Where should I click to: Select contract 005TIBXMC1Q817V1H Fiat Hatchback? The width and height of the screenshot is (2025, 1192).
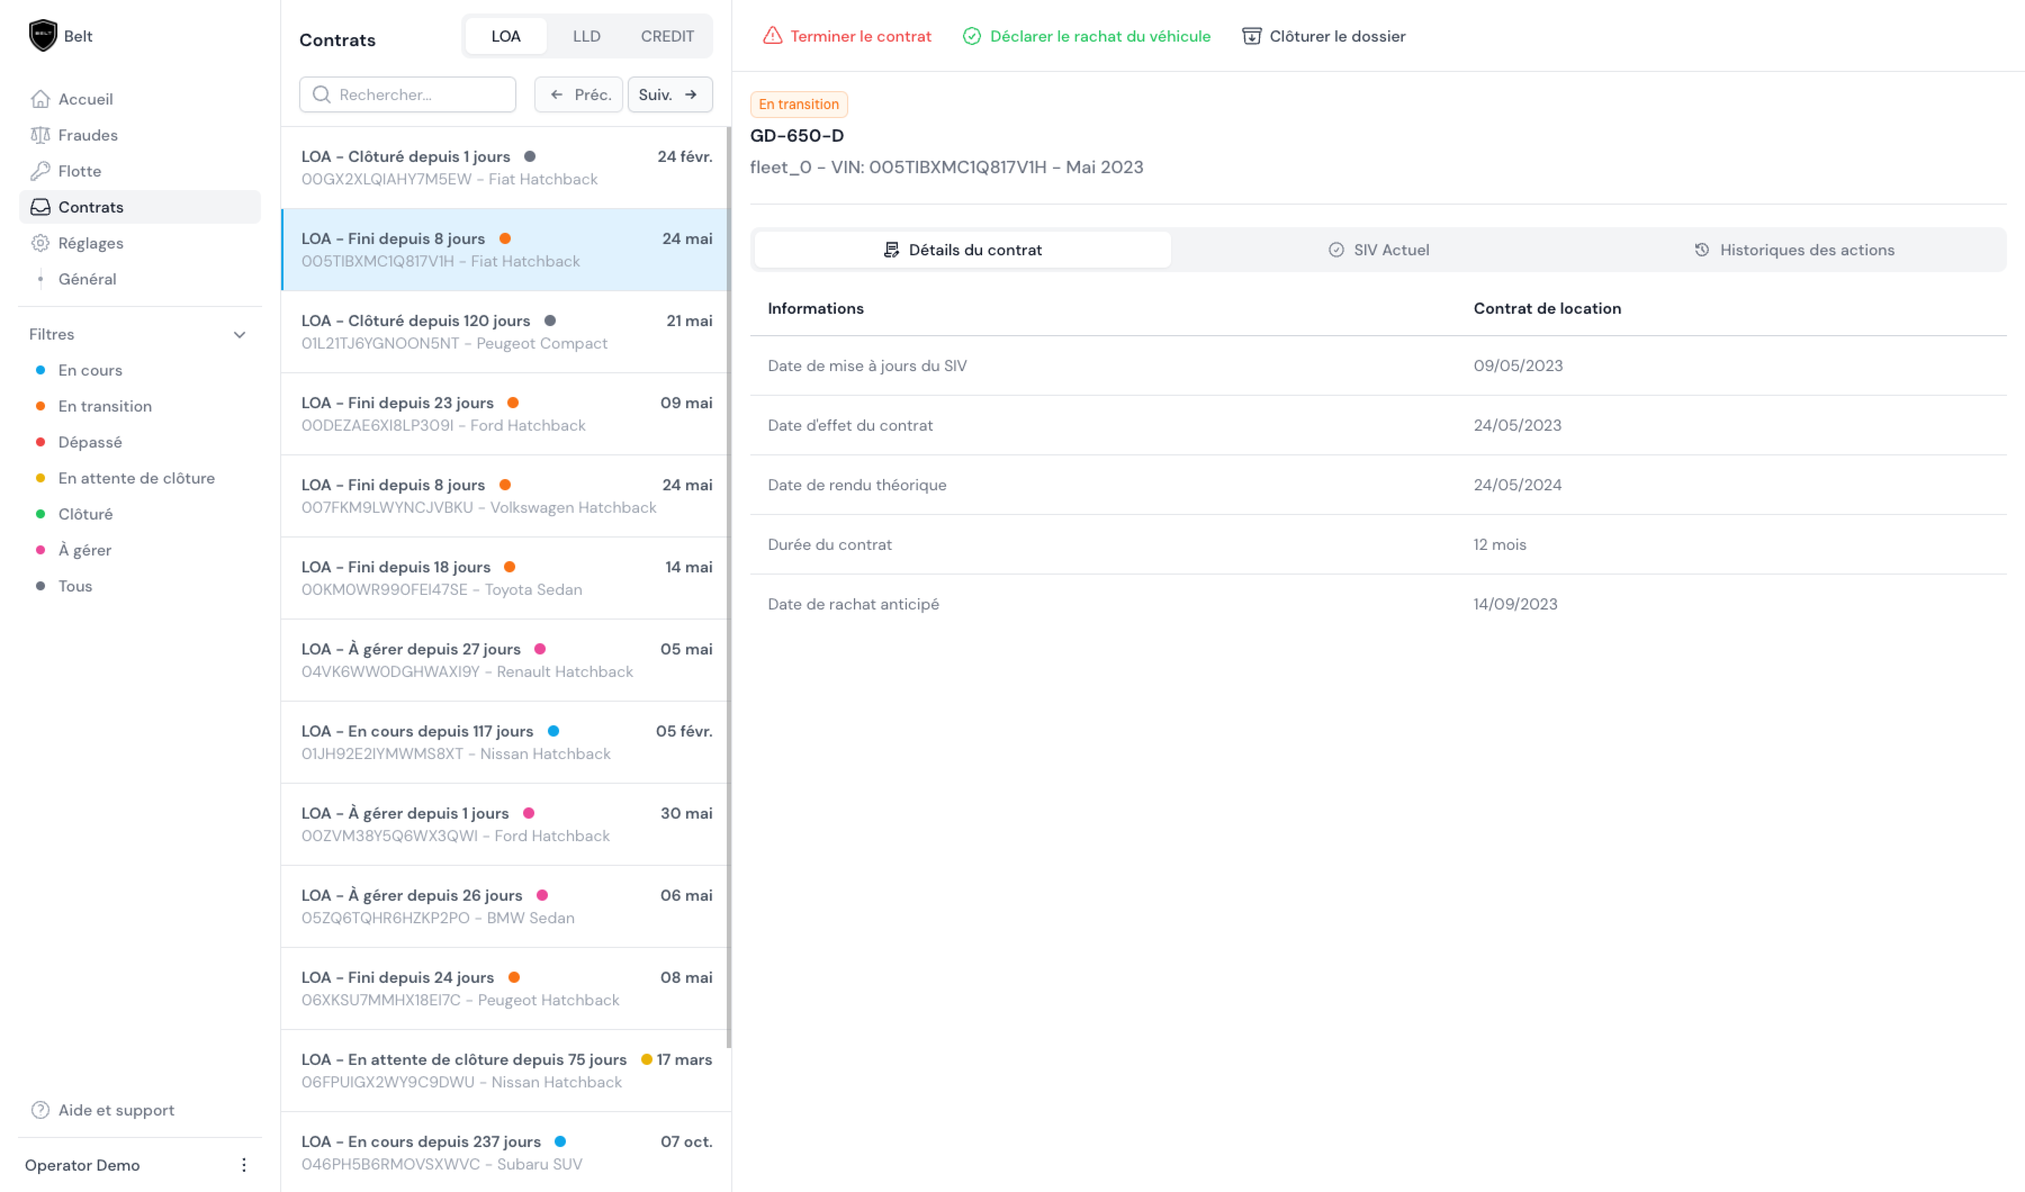pyautogui.click(x=506, y=250)
